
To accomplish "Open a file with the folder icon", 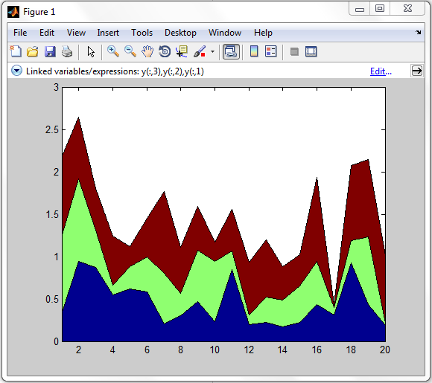I will [33, 51].
